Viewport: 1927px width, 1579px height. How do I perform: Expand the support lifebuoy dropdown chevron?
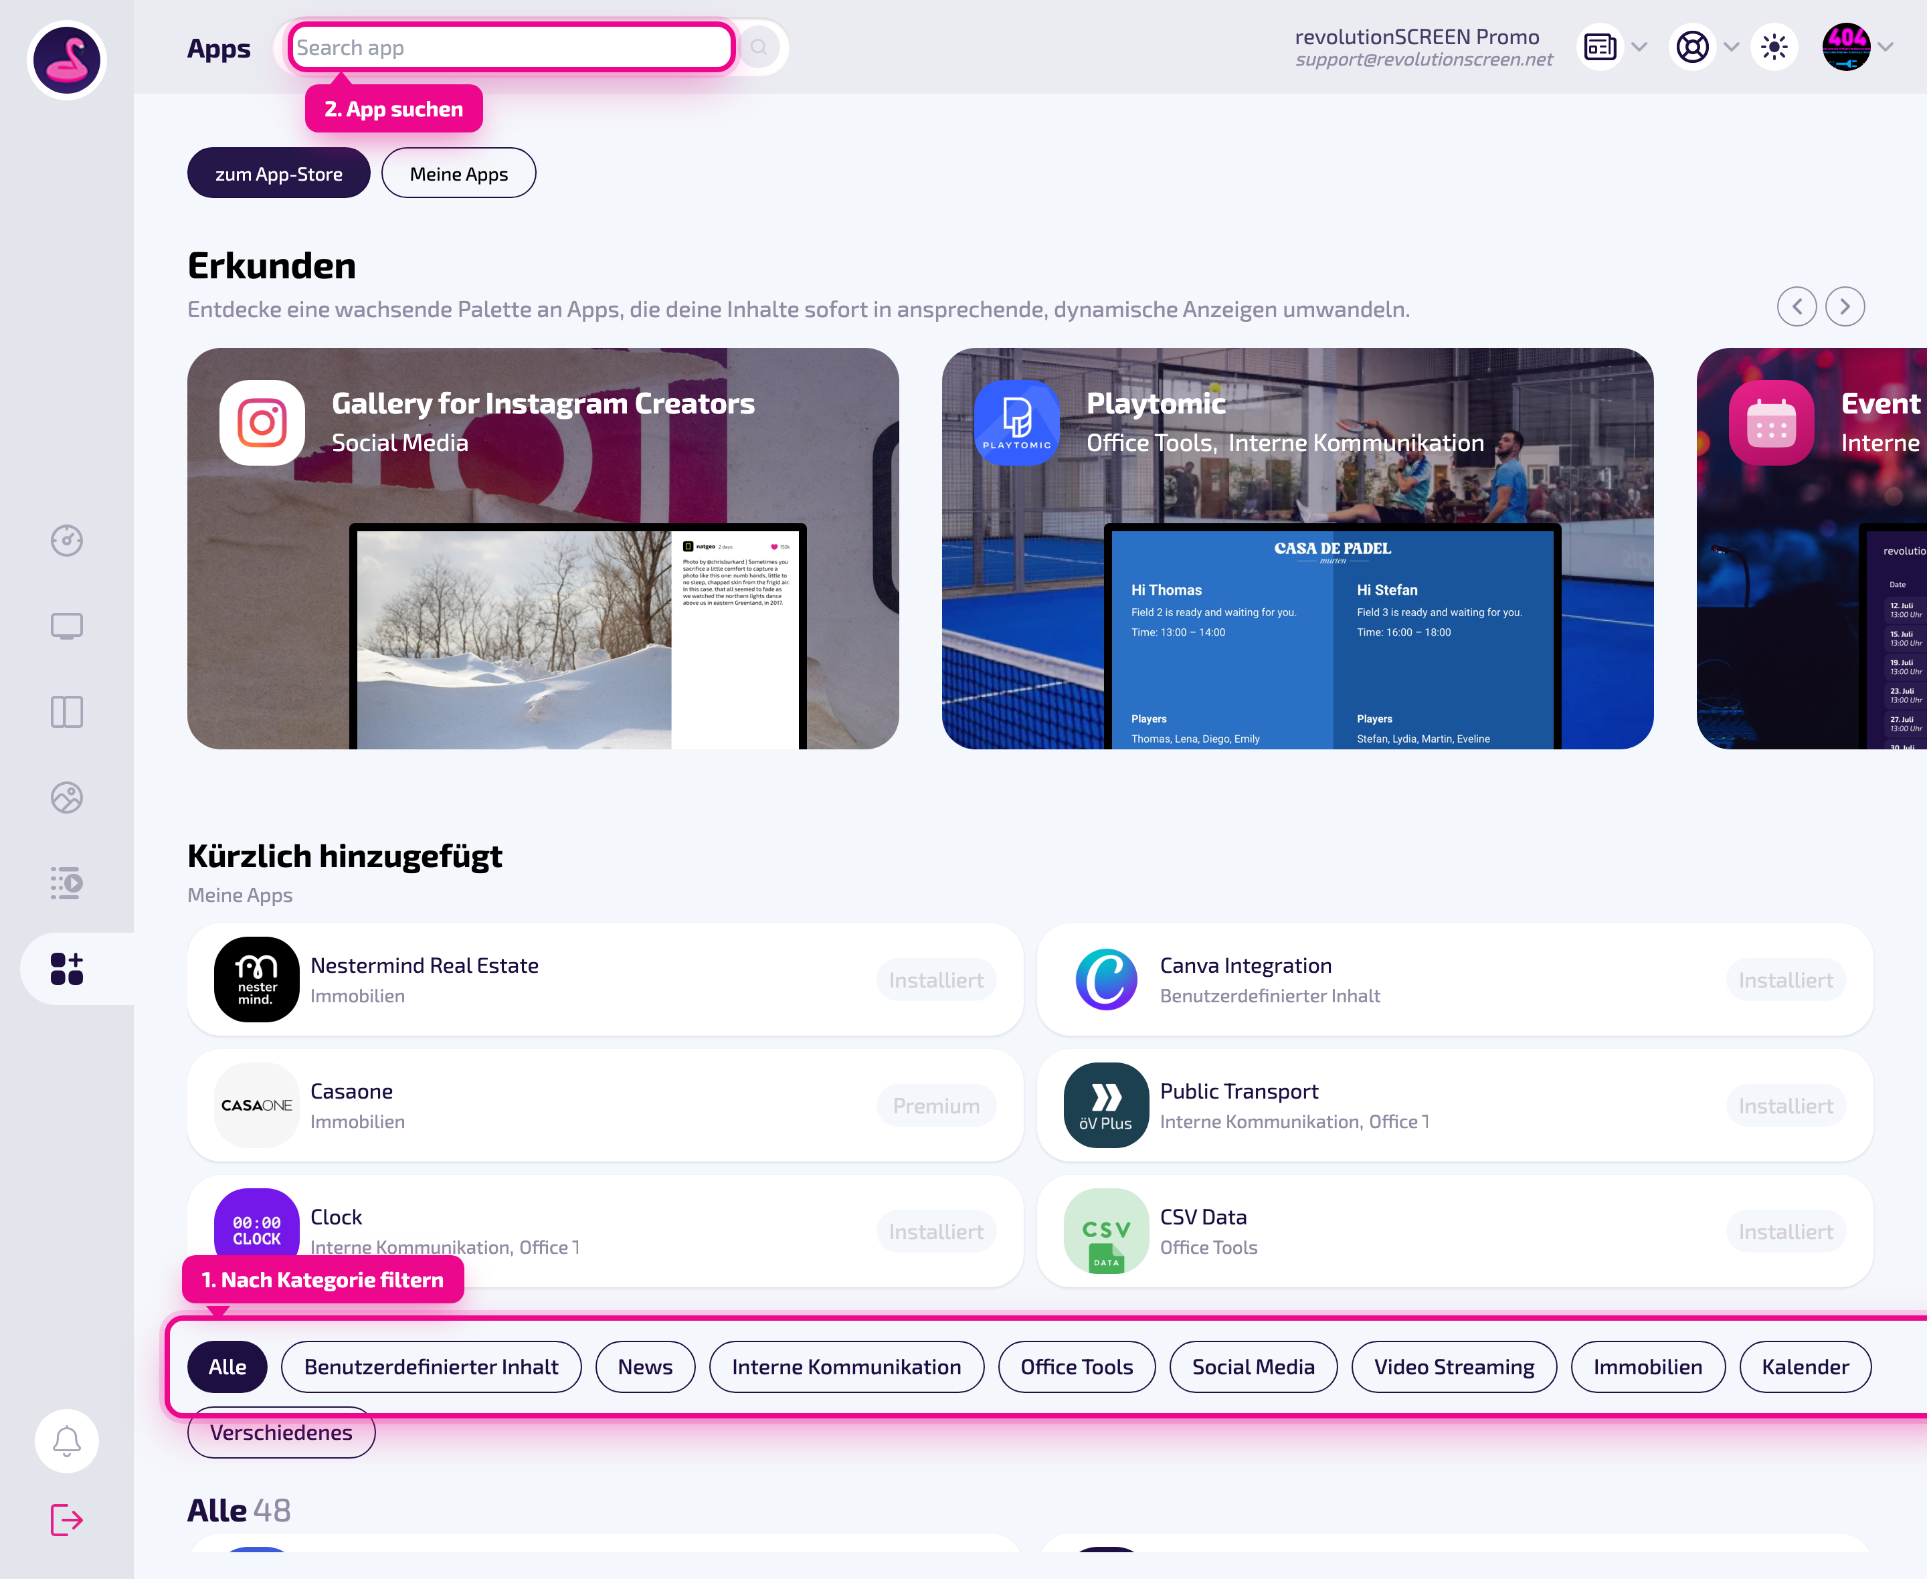point(1730,46)
